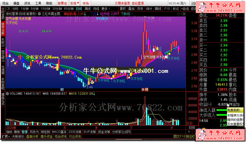This screenshot has width=246, height=142.
Task: Click the money bag marker near May candles
Action: [x=68, y=72]
